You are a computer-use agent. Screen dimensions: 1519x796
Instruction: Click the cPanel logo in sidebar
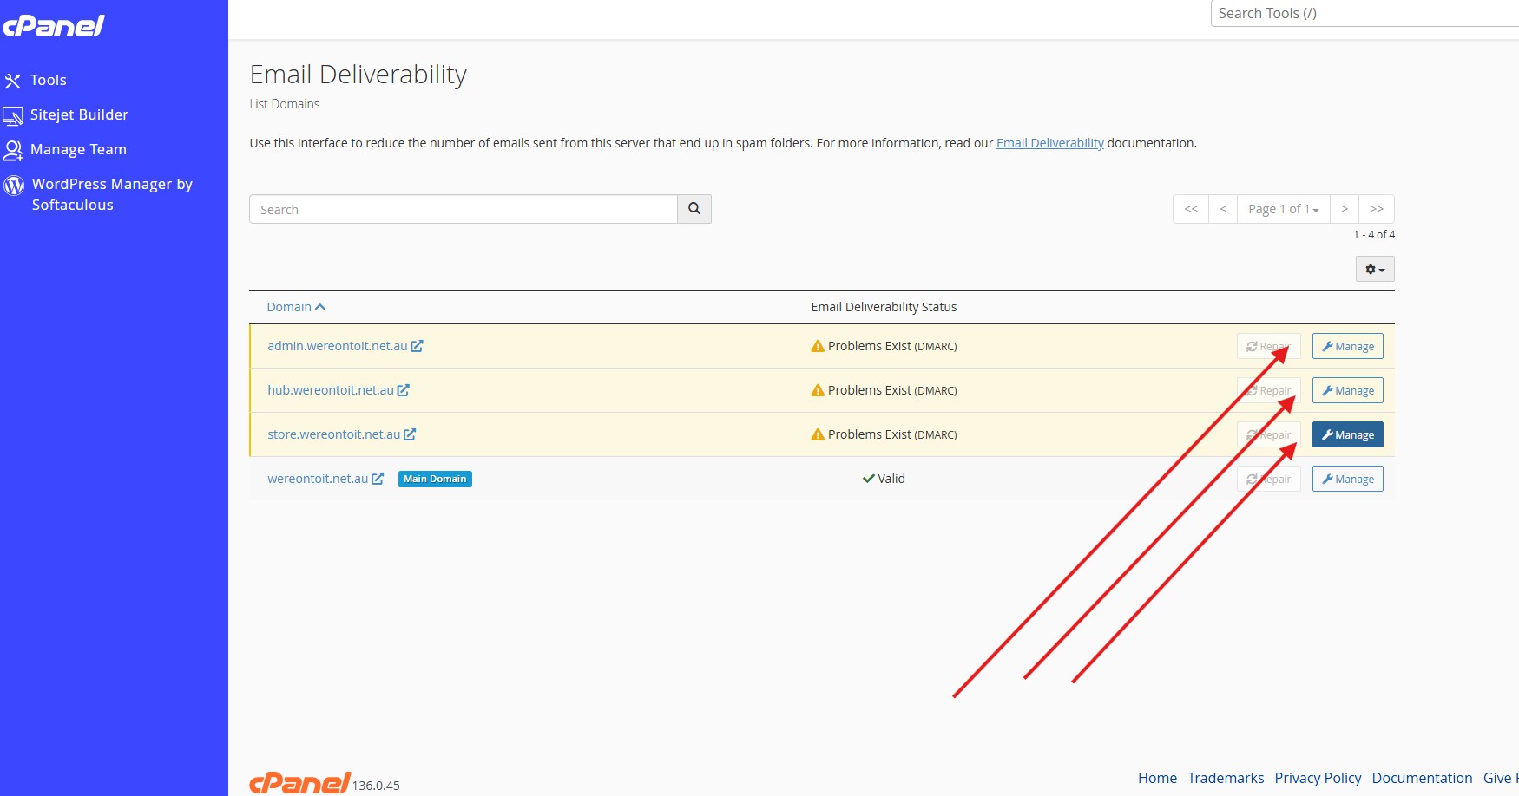coord(54,26)
